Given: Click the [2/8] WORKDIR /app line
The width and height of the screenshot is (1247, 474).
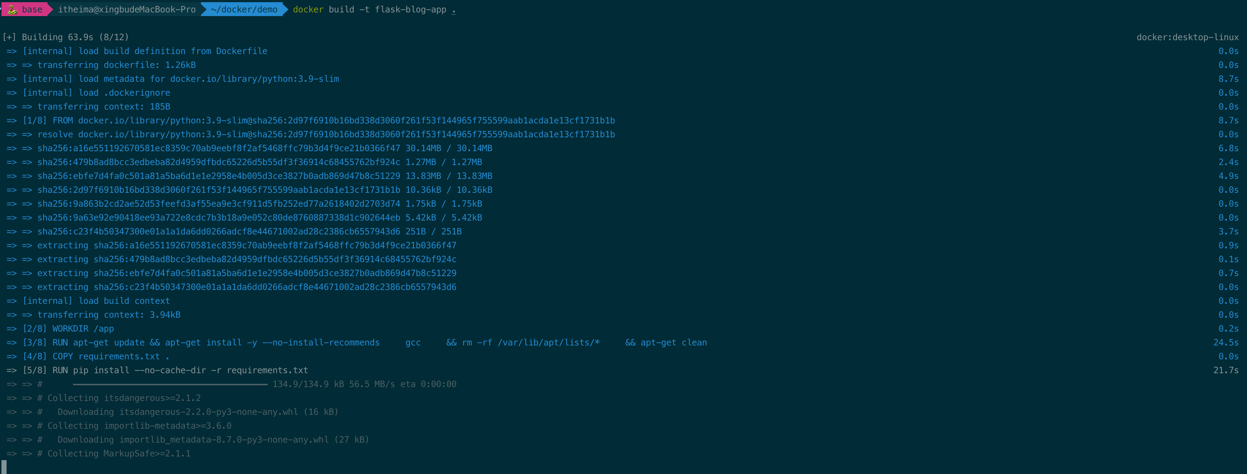Looking at the screenshot, I should (x=68, y=329).
